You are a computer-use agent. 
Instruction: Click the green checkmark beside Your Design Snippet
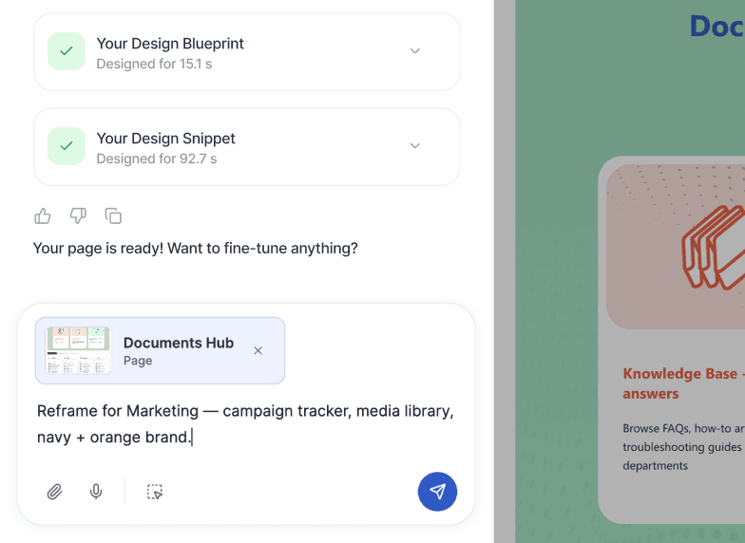coord(67,146)
